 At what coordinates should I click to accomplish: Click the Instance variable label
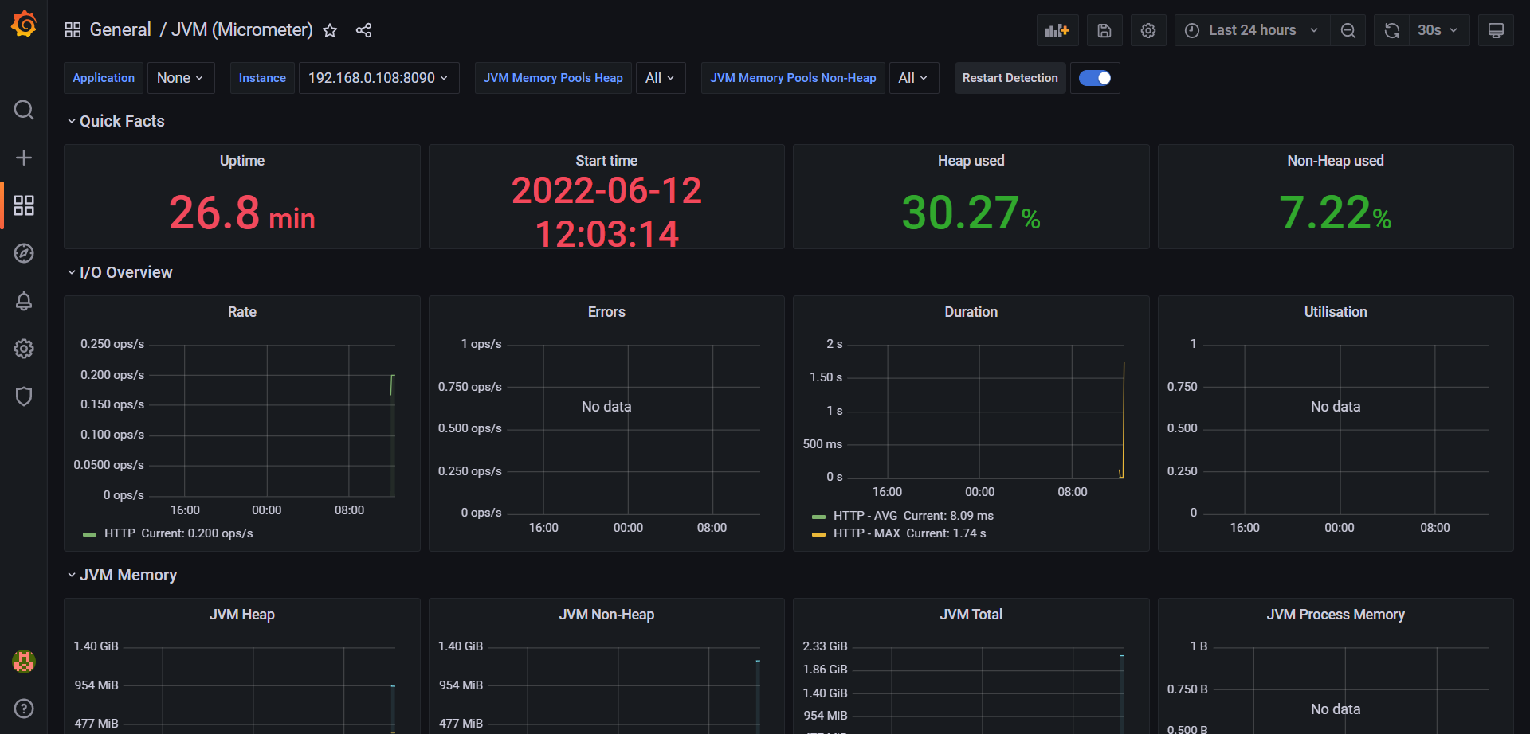[x=262, y=78]
